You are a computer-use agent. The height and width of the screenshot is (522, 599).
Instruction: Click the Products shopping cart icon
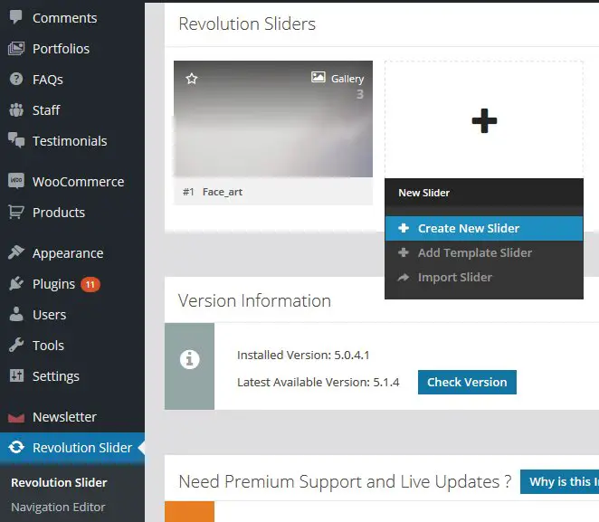(x=16, y=212)
